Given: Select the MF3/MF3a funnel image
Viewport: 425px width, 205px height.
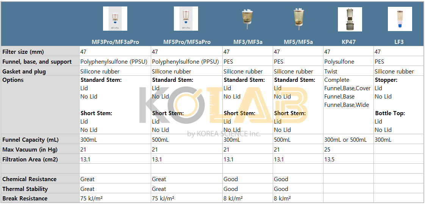Looking at the screenshot, I should [x=248, y=19].
